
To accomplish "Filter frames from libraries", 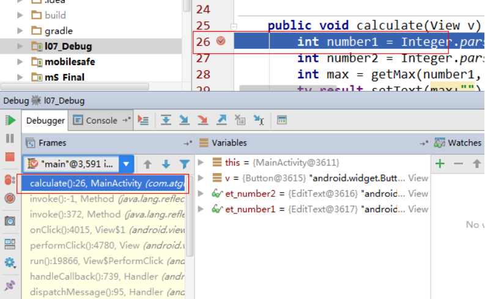I will pyautogui.click(x=184, y=164).
